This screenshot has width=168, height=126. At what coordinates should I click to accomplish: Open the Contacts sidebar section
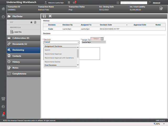point(24,56)
